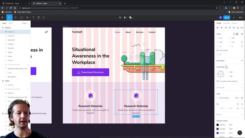Open the fill Style grid icon
245x138 pixels.
coord(238,104)
